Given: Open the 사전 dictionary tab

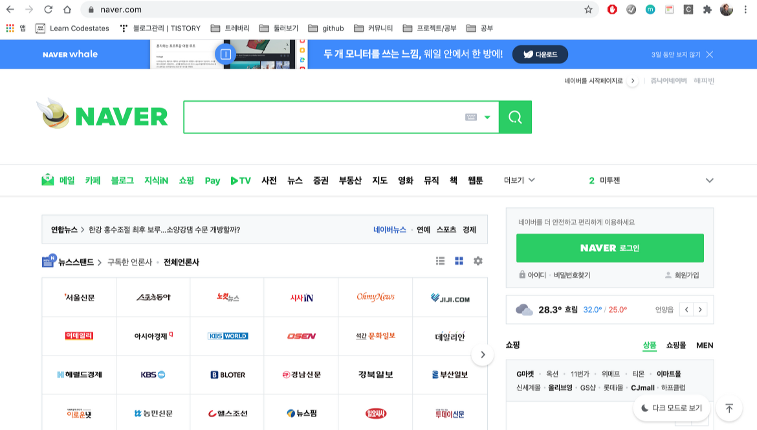Looking at the screenshot, I should (269, 180).
